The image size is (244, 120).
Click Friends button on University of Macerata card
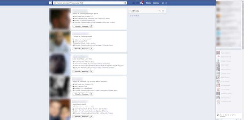pyautogui.click(x=77, y=26)
